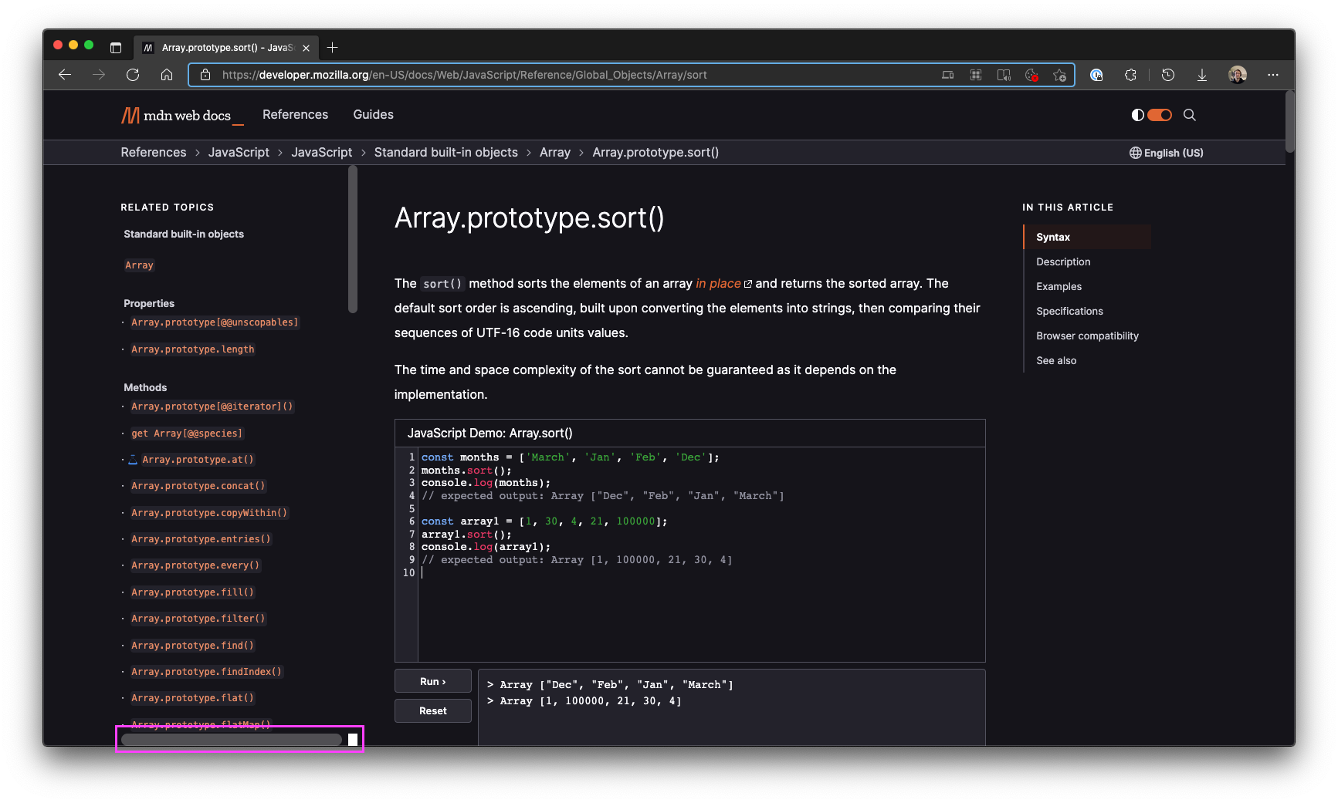Place cursor in demo code editor

tap(701, 554)
